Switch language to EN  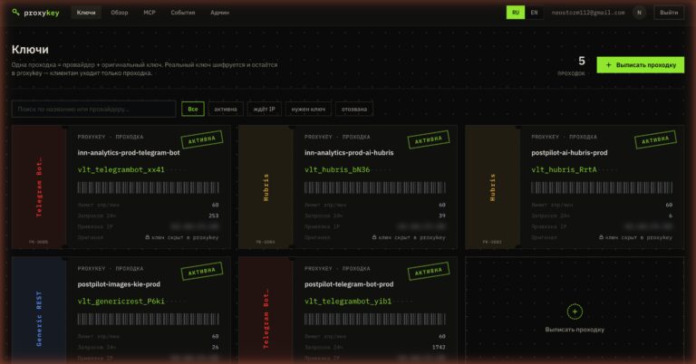[x=534, y=13]
